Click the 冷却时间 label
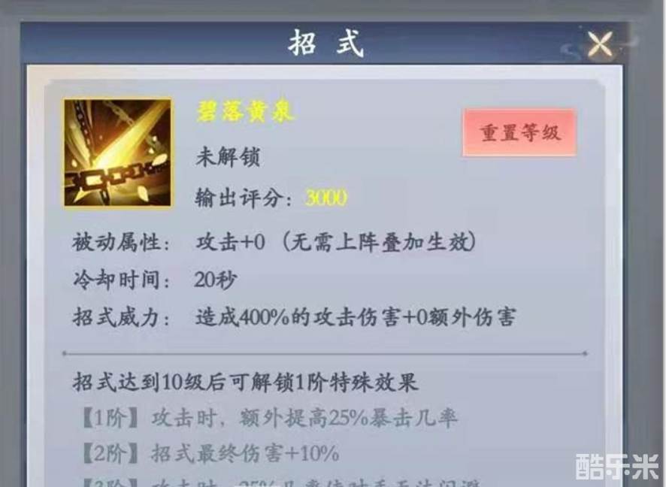This screenshot has height=487, width=666. click(x=121, y=280)
